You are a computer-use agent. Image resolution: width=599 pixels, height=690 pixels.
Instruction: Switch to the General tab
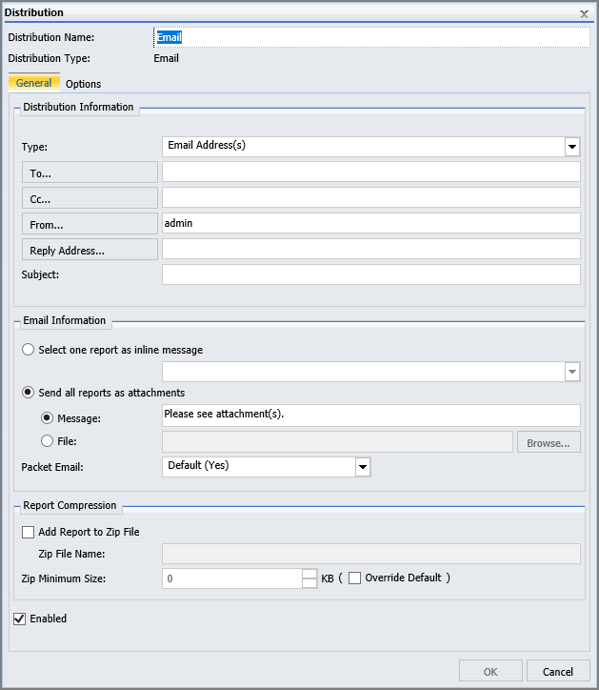[34, 83]
